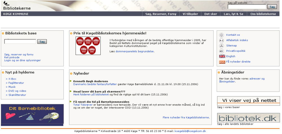Image resolution: width=282 pixels, height=134 pixels.
Task: Open Danmarks bedste fantasyforfatter news link
Action: click(x=95, y=84)
